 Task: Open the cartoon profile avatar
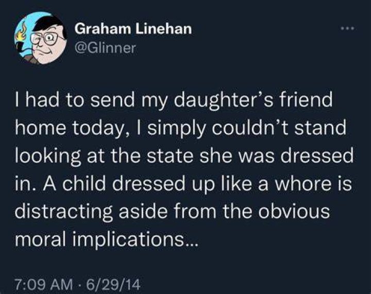coord(41,38)
